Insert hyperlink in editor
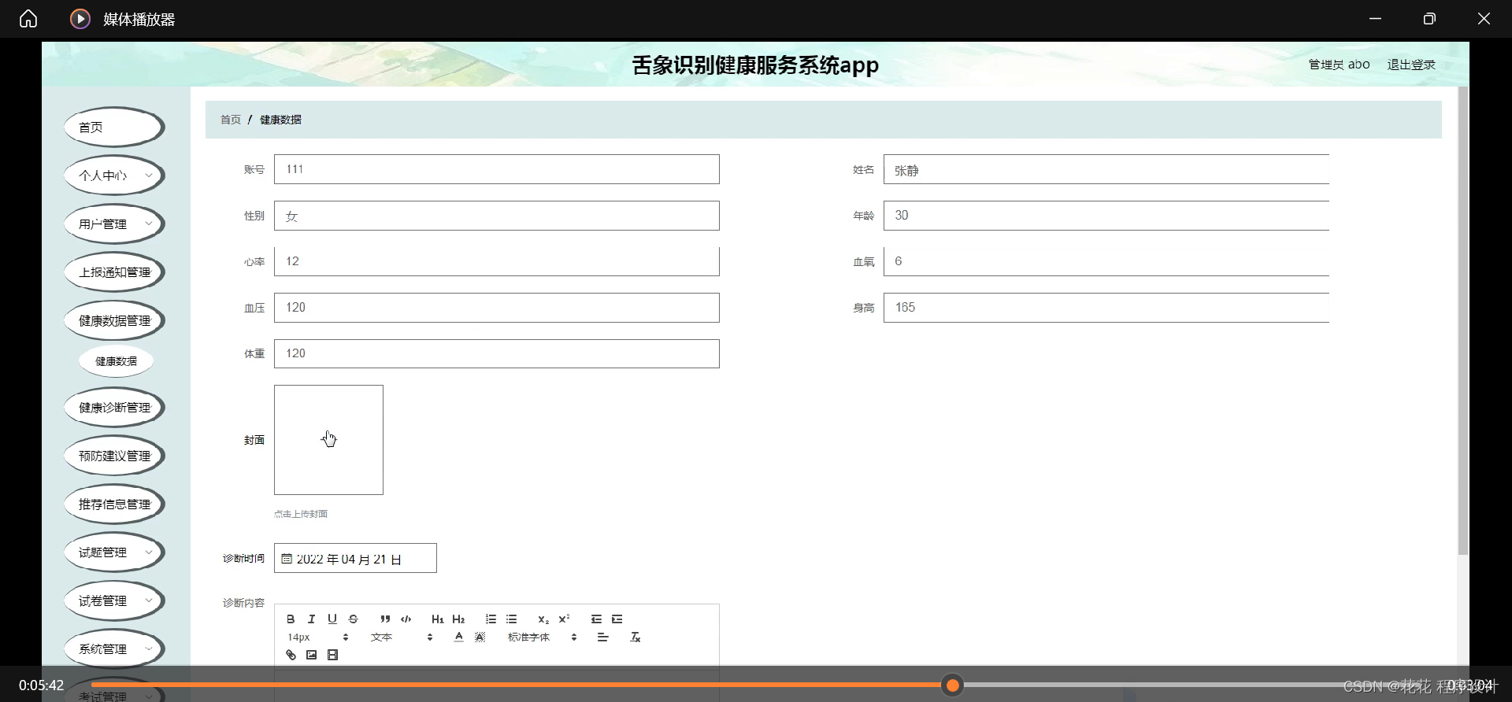Screen dimensions: 1512x702 pyautogui.click(x=291, y=655)
